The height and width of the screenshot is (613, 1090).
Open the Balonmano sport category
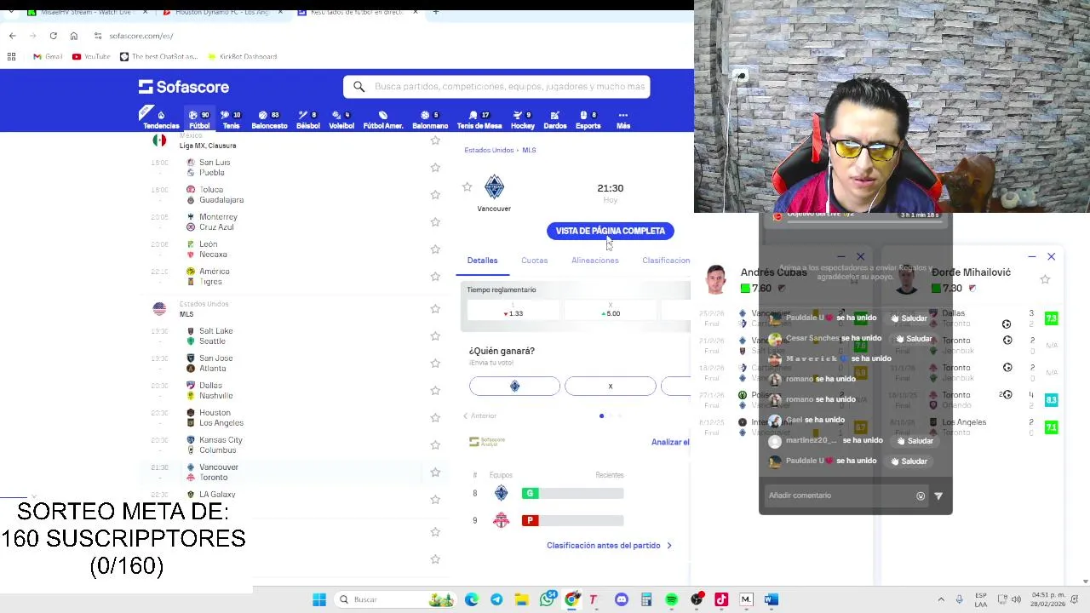(x=430, y=119)
